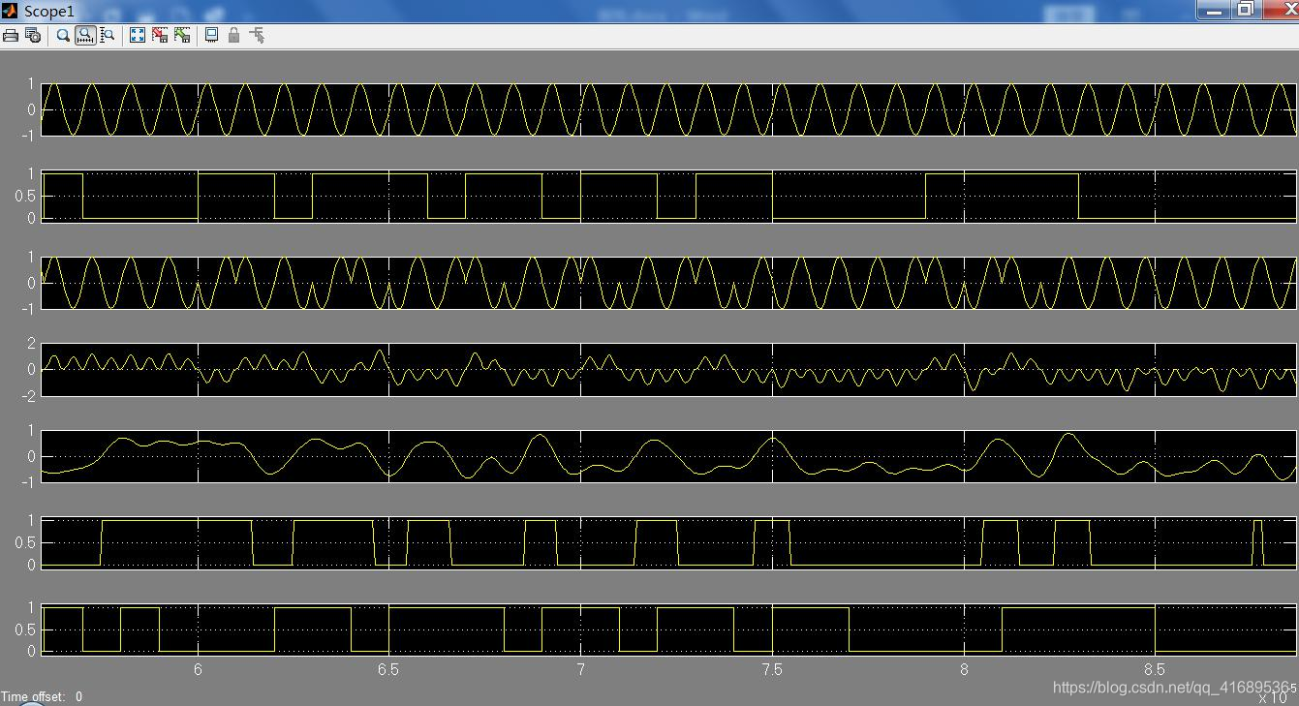
Task: Maximize the Scope1 window
Action: (1245, 10)
